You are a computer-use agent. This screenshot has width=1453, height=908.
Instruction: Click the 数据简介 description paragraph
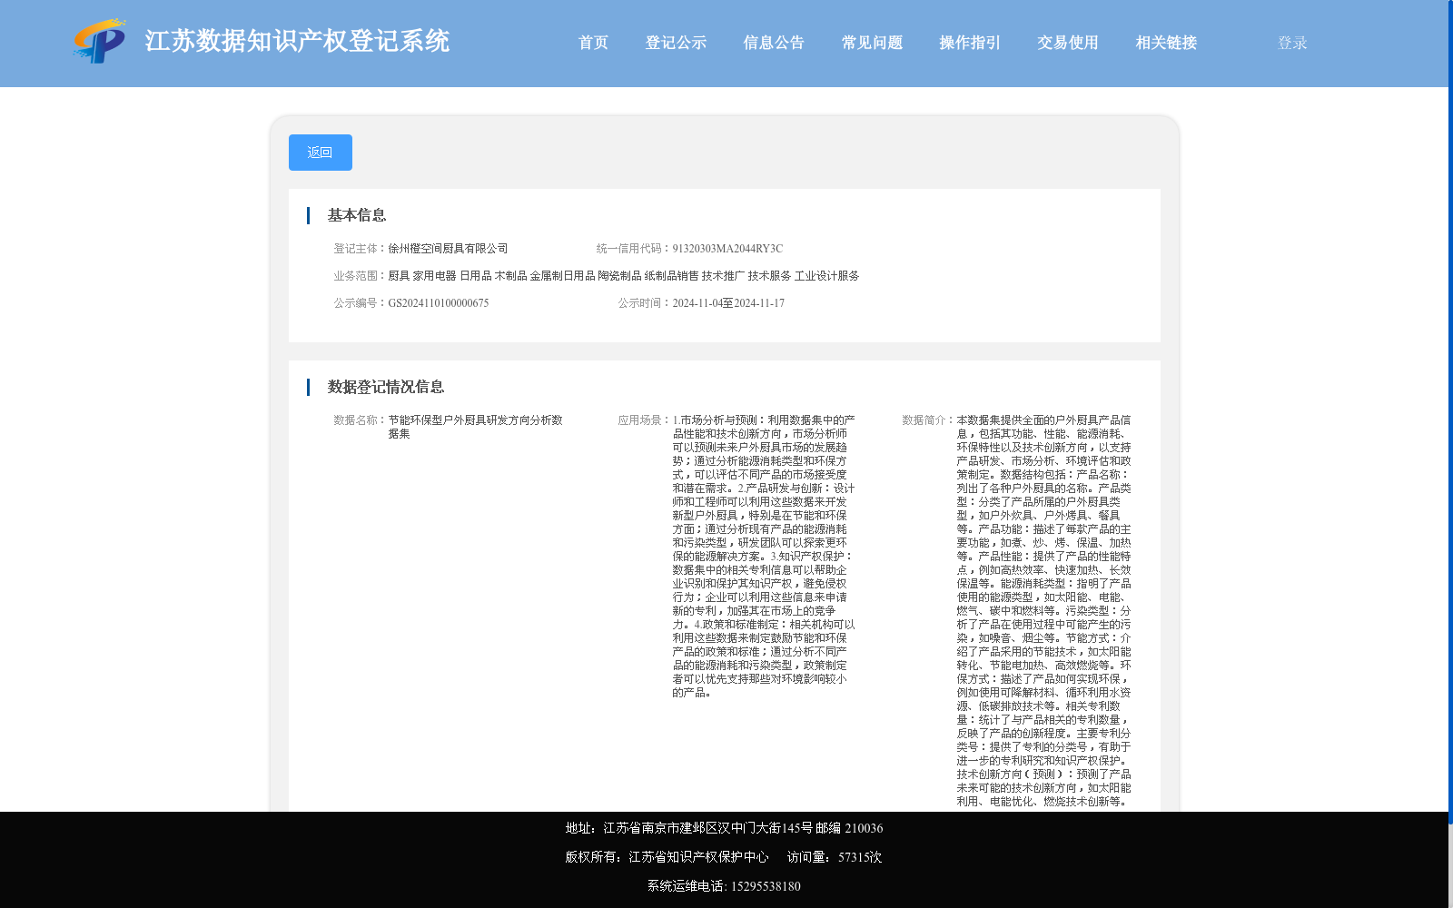(x=1044, y=610)
